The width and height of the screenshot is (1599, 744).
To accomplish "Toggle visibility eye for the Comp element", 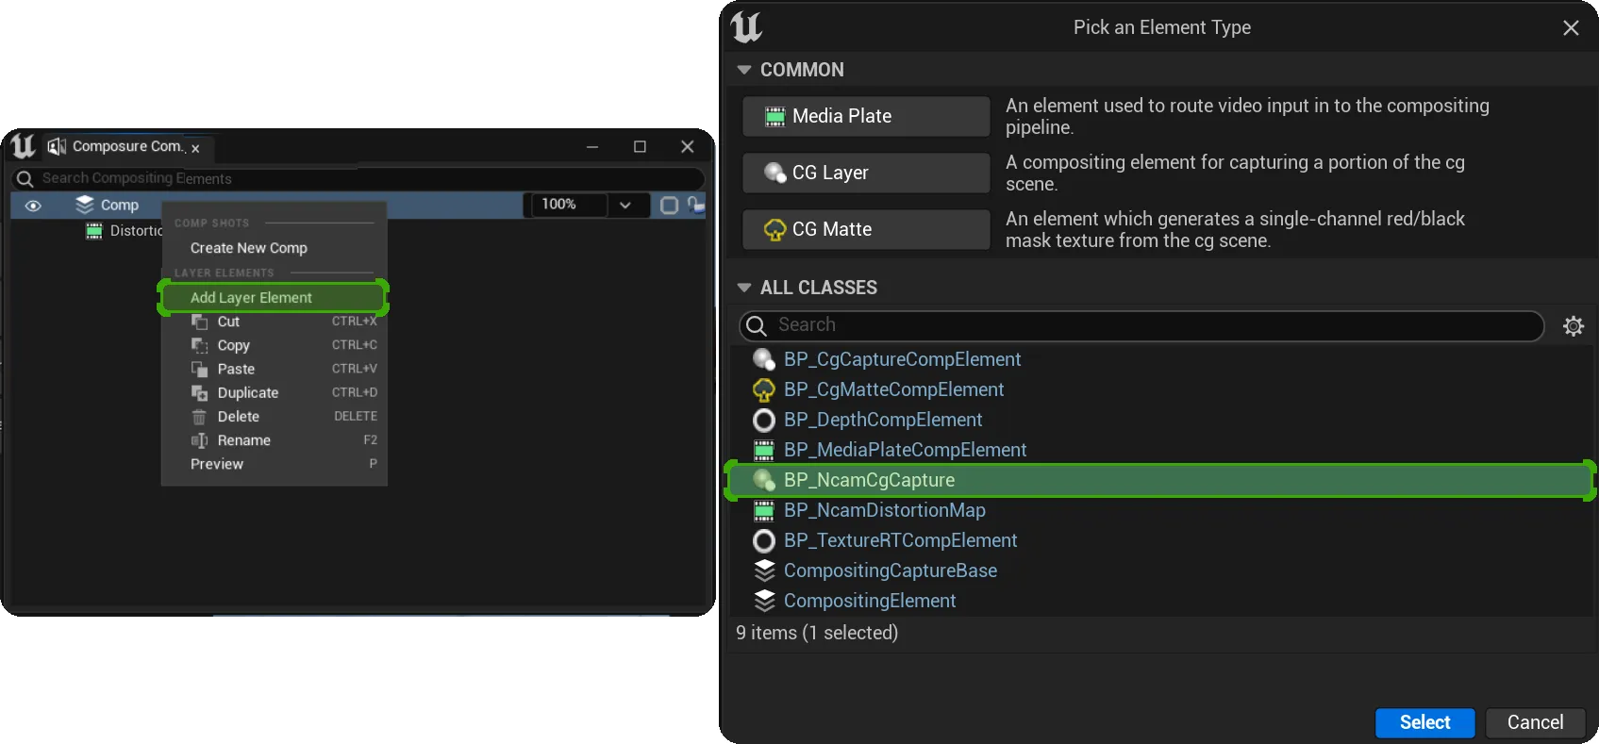I will [33, 206].
